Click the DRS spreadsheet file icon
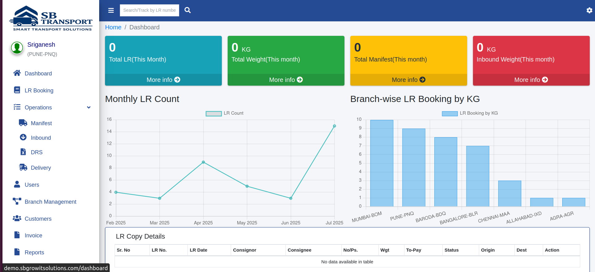Screen dimensions: 595x272 tap(23, 152)
